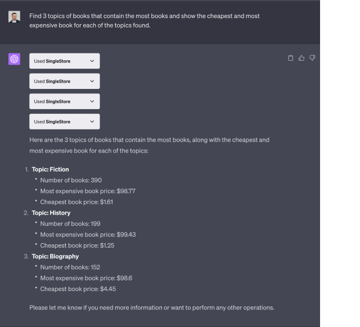Expand the second Used SingleStore box

click(x=65, y=81)
